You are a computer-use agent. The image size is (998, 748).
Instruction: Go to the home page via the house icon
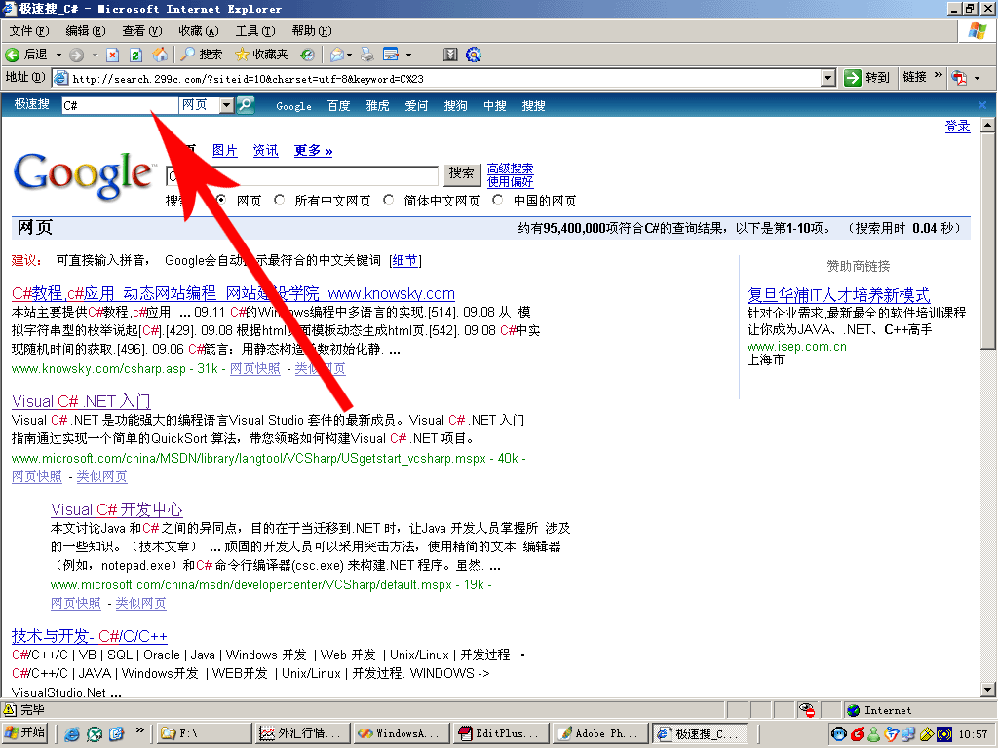pos(160,55)
